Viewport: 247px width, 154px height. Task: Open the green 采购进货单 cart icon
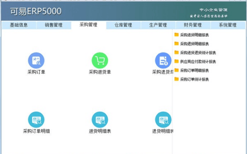[x=100, y=60]
